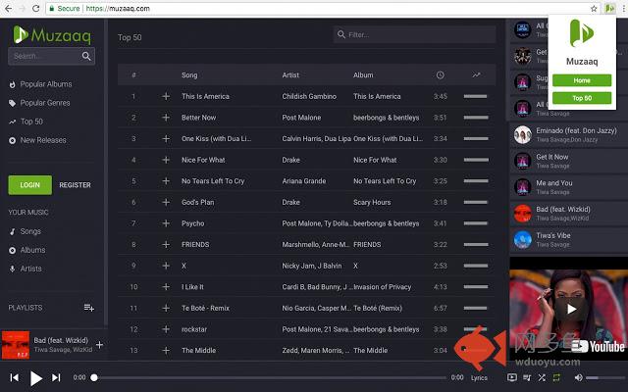
Task: Add Nice For What with plus icon
Action: [x=166, y=160]
